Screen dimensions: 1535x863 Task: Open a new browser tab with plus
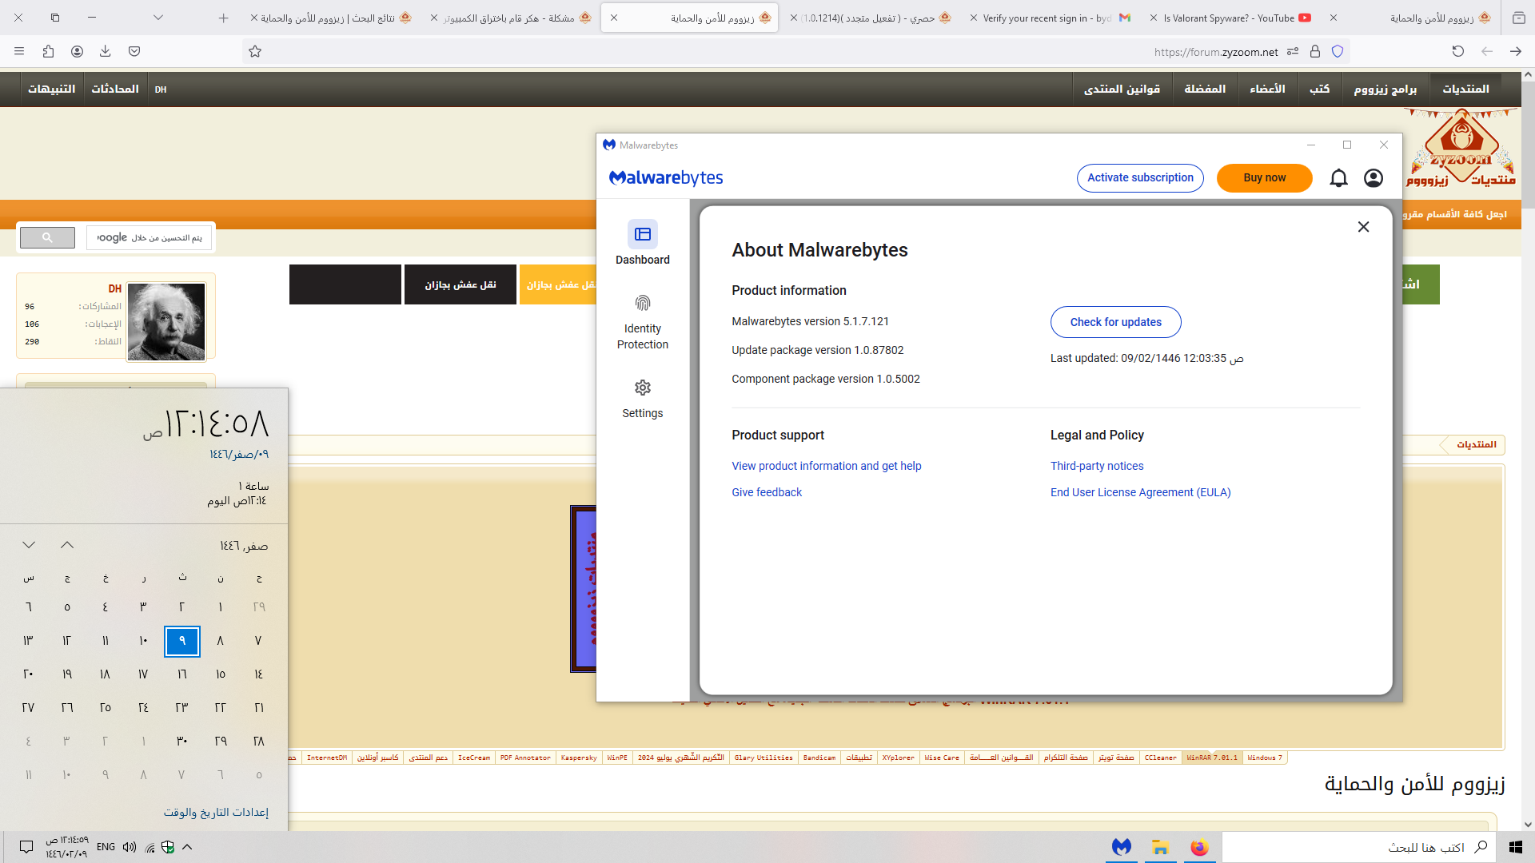[223, 18]
